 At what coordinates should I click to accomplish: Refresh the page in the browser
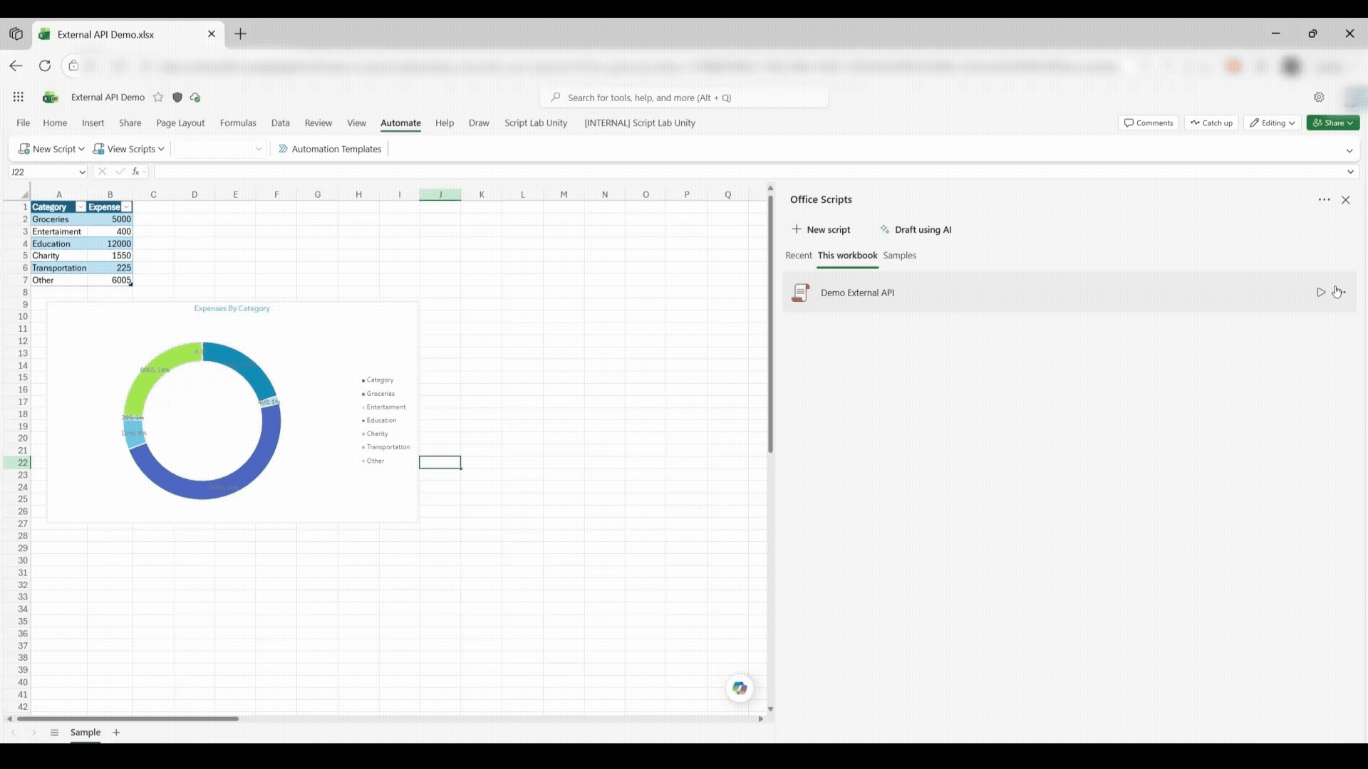pyautogui.click(x=44, y=66)
